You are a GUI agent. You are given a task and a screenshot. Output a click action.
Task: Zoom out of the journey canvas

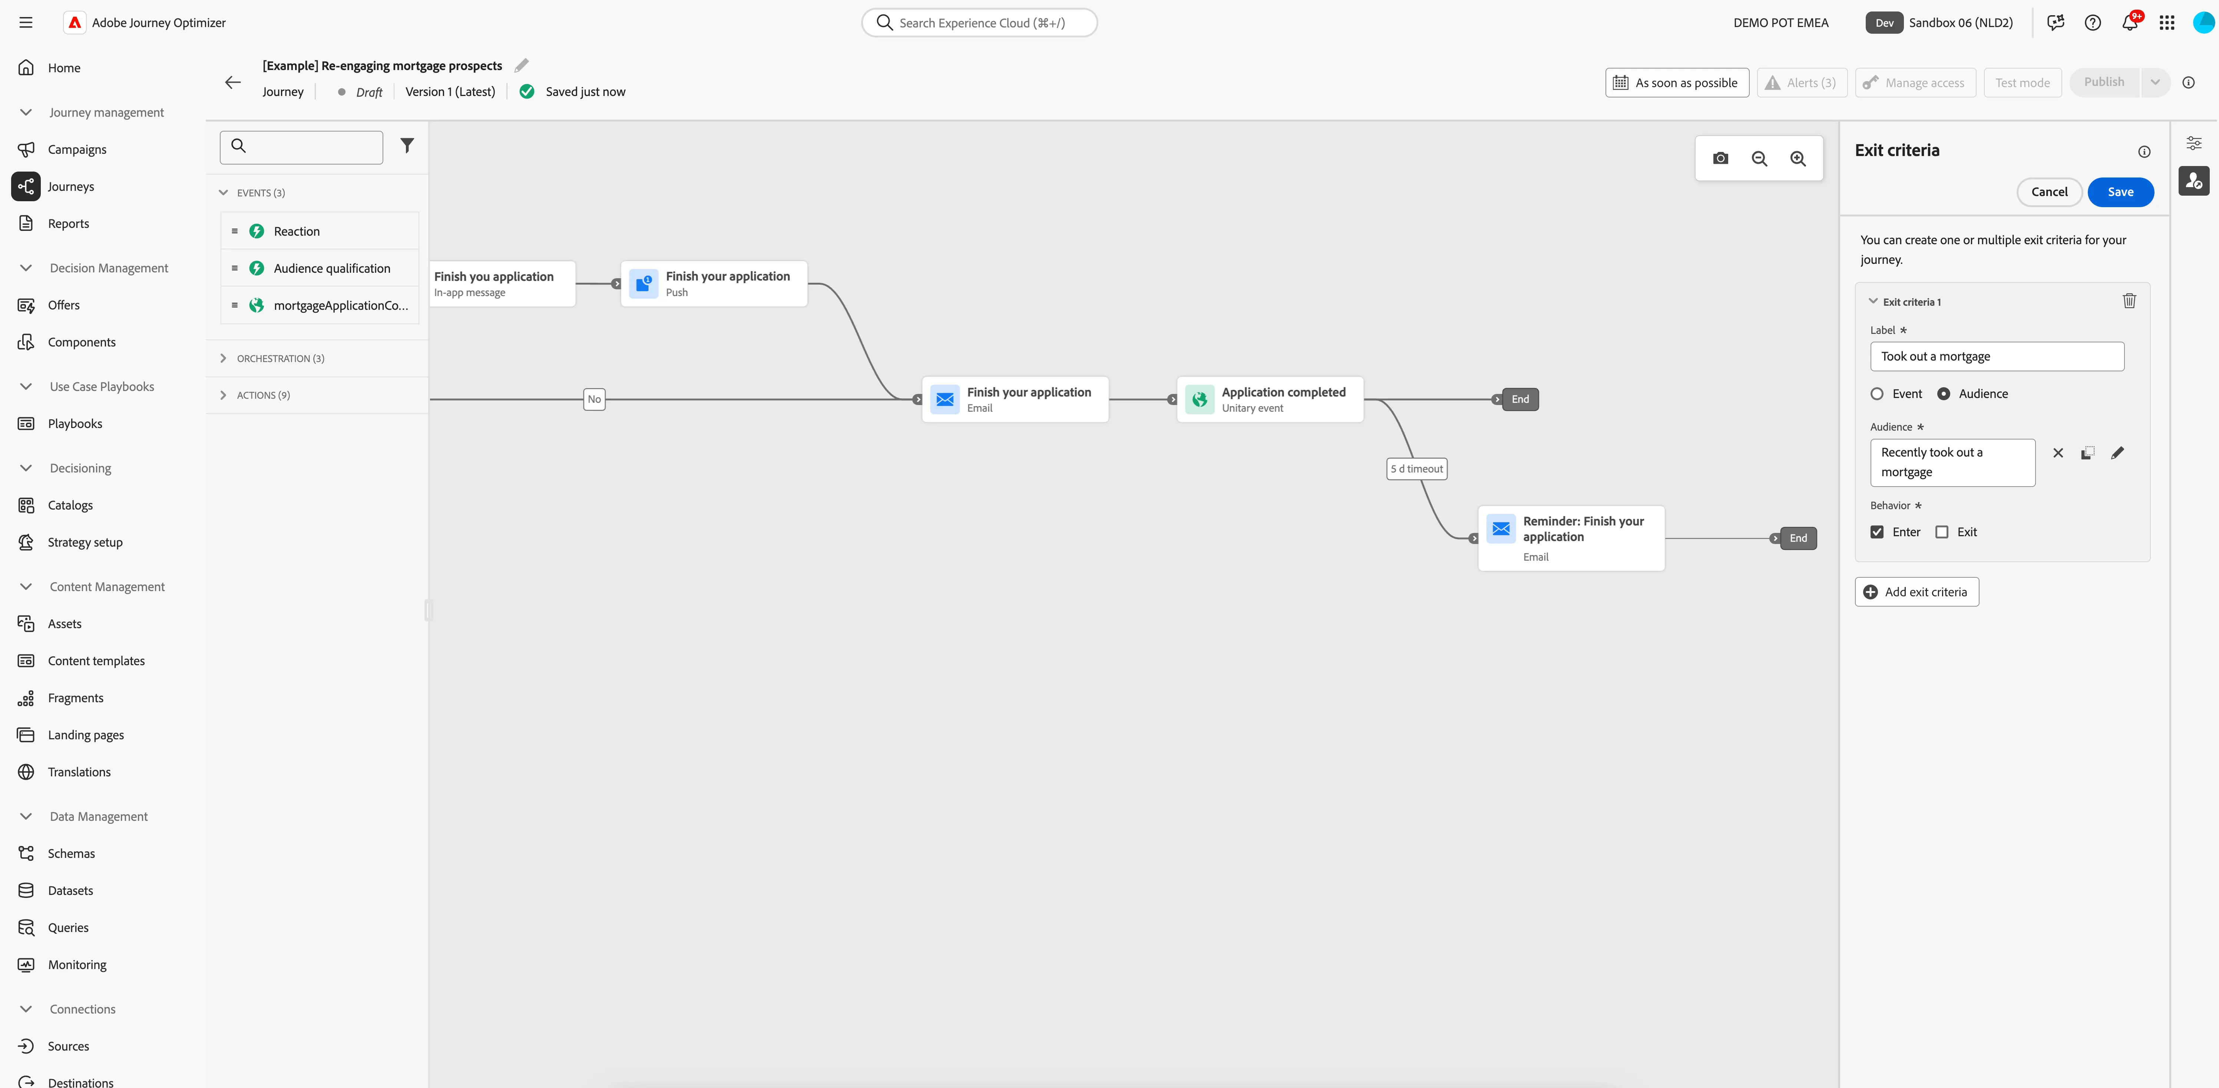click(x=1759, y=159)
